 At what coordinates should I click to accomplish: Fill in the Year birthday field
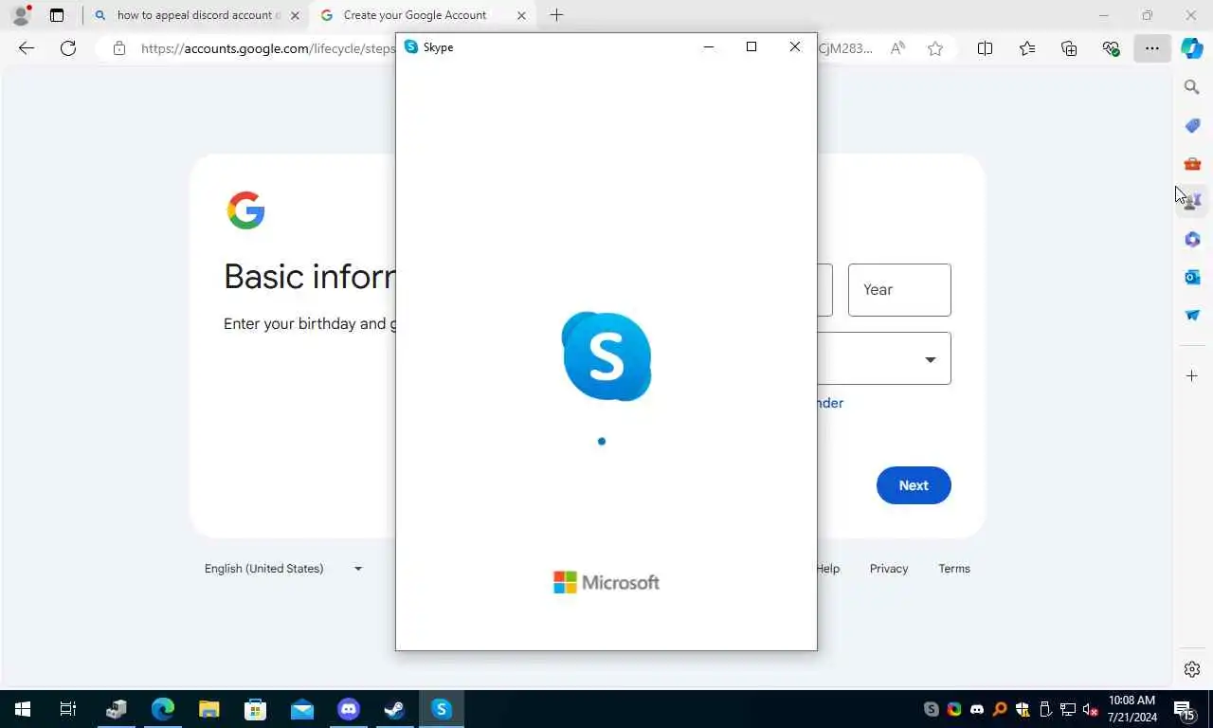899,290
